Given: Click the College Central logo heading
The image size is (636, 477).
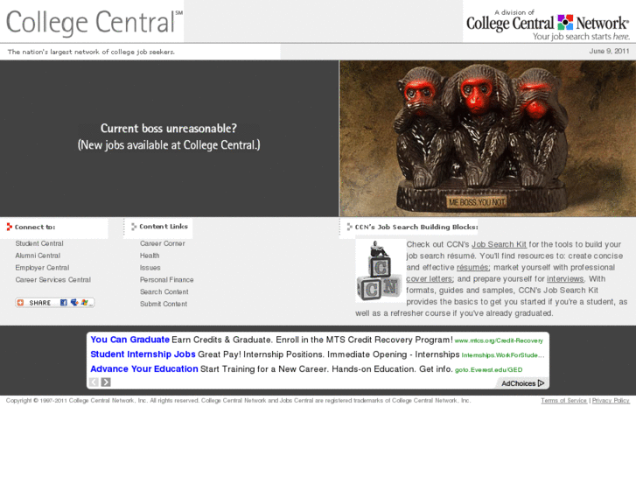Looking at the screenshot, I should (94, 22).
